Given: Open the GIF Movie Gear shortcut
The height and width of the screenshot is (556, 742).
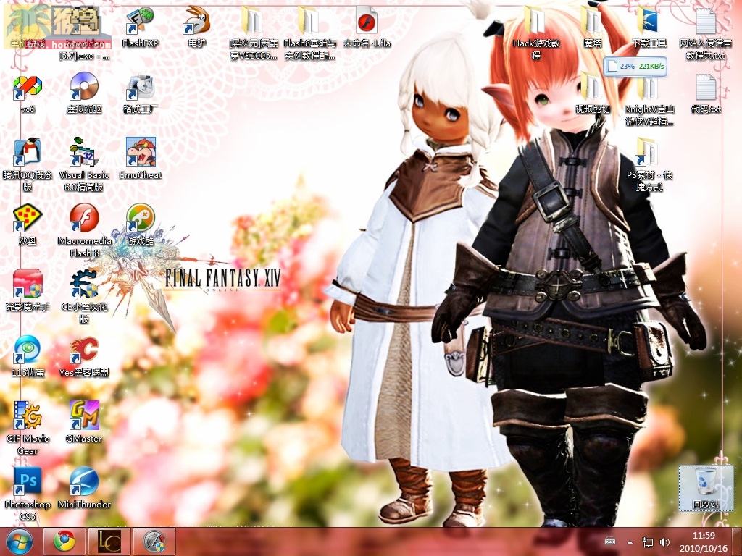Looking at the screenshot, I should coord(28,429).
